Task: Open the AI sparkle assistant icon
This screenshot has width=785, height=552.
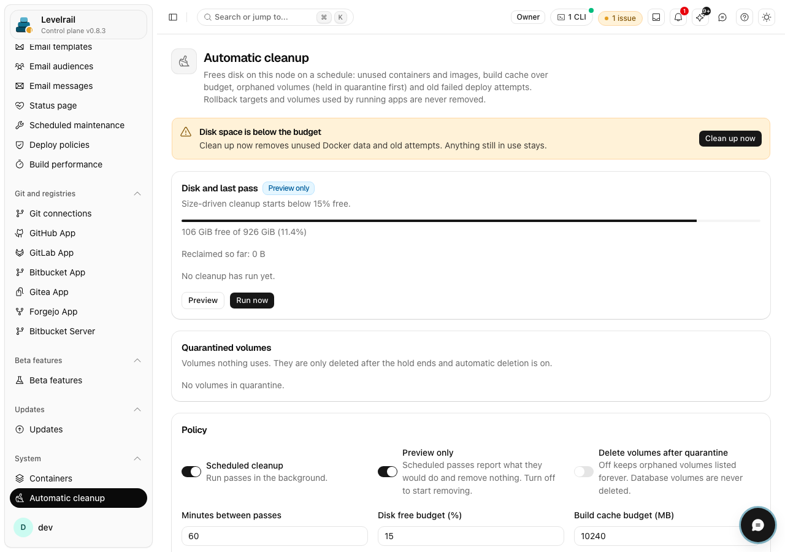Action: click(700, 17)
